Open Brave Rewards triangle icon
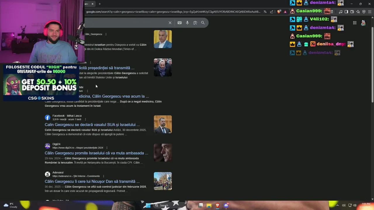 pos(285,12)
